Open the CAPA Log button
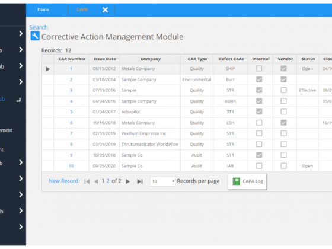 [247, 181]
